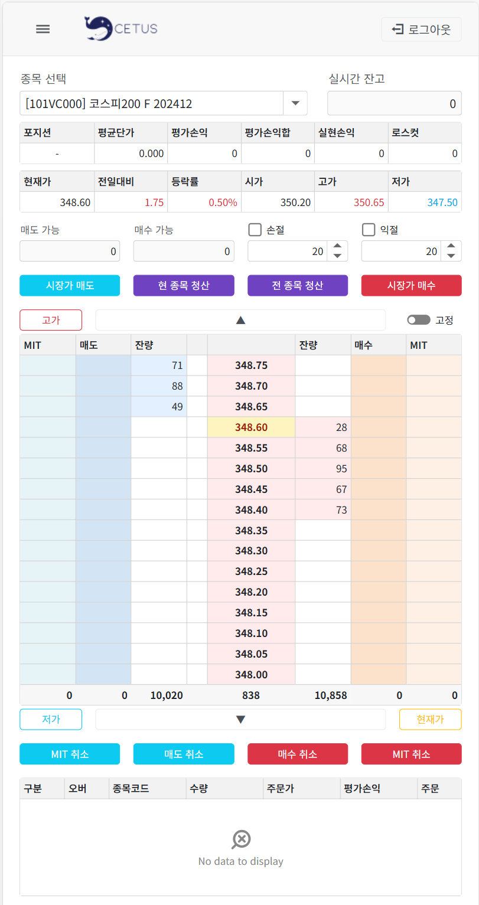Image resolution: width=479 pixels, height=905 pixels.
Task: Click the 실시간 잔고 input field
Action: coord(395,104)
